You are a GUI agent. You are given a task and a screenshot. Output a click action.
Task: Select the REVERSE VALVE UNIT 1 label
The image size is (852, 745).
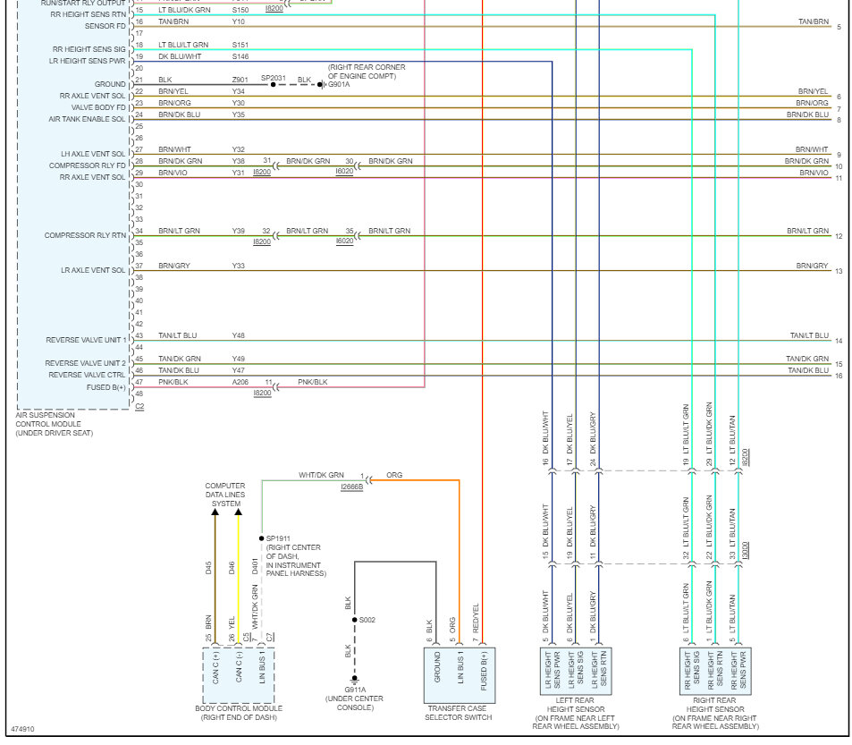pyautogui.click(x=86, y=340)
